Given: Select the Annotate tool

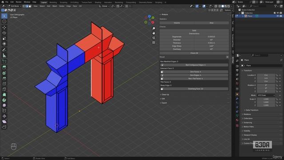Looking at the screenshot, I should click(4, 50).
